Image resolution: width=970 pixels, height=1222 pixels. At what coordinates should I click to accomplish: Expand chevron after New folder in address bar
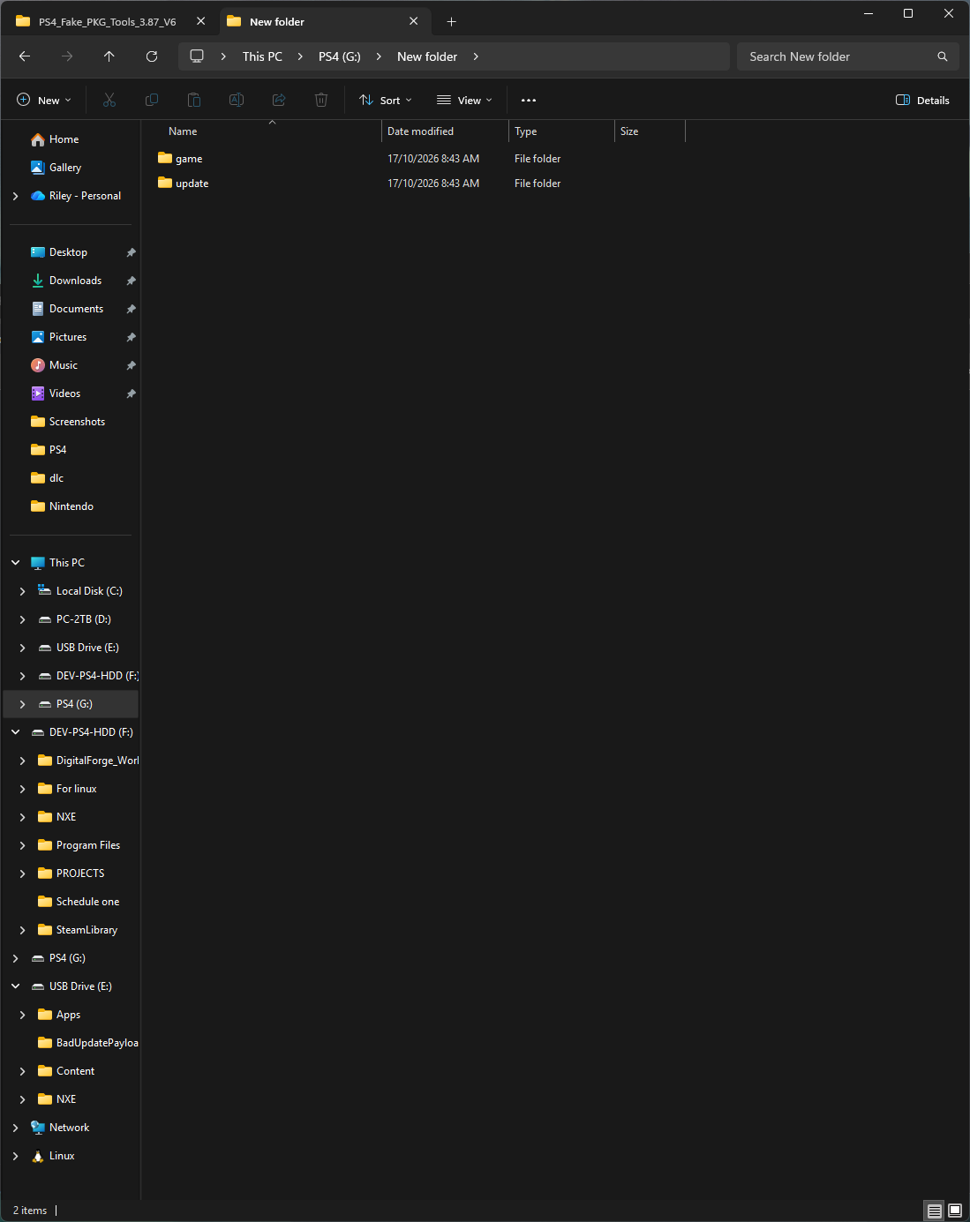[476, 56]
